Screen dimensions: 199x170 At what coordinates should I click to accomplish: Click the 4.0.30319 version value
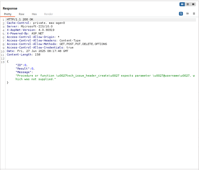46,30
